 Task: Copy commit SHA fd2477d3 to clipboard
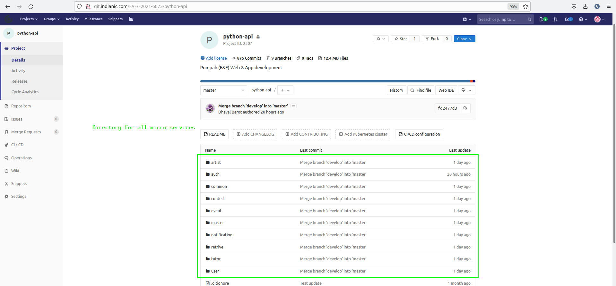pyautogui.click(x=465, y=108)
